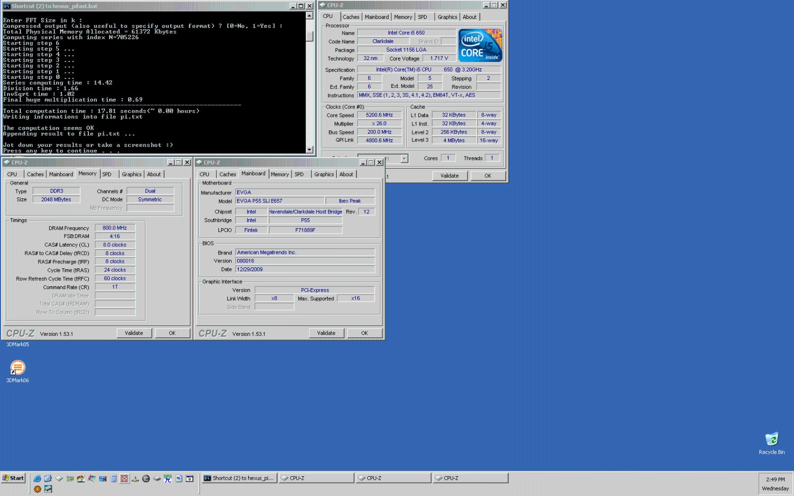Open the gray document quick launch icon
Image resolution: width=794 pixels, height=496 pixels.
179,479
